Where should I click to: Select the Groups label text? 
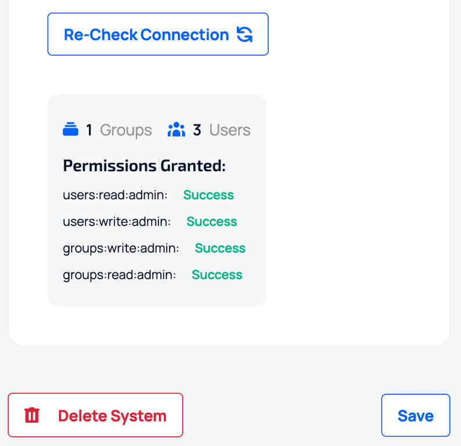[126, 130]
